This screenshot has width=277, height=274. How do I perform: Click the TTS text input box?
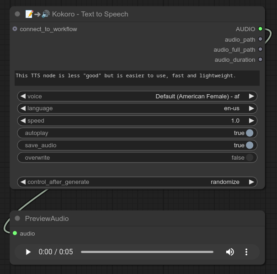click(137, 78)
